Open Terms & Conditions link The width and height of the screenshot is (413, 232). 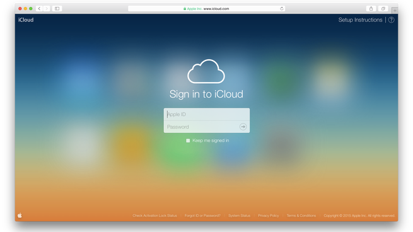click(x=301, y=216)
